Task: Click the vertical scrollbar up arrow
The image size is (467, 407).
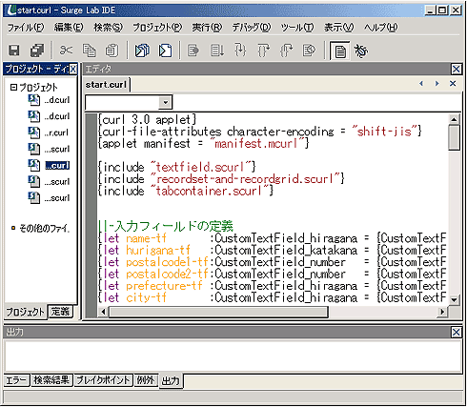Action: coord(454,119)
